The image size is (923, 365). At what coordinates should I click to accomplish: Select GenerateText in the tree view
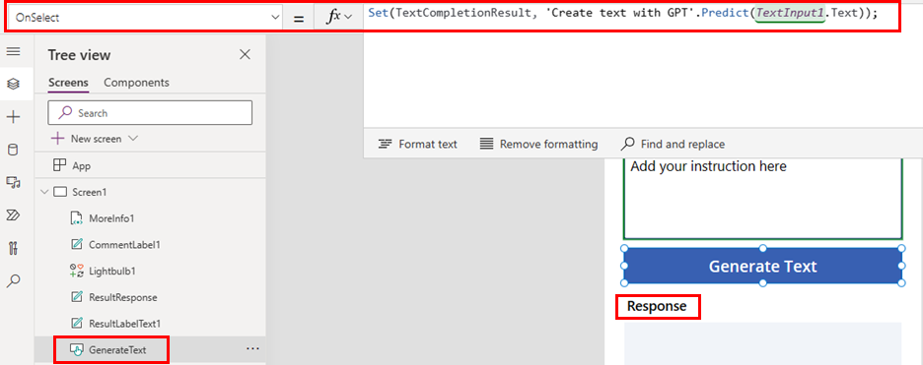click(x=117, y=350)
